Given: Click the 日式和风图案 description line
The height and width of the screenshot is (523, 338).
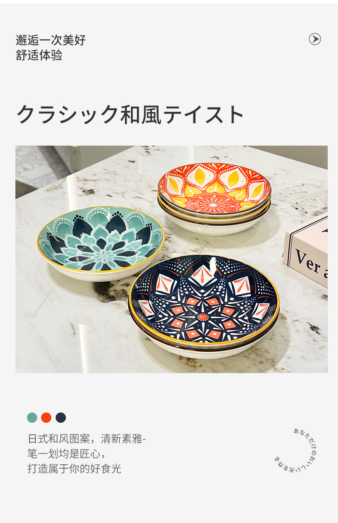Looking at the screenshot, I should (x=87, y=439).
